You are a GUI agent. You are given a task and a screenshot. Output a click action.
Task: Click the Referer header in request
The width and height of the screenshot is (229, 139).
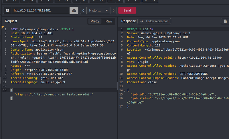(41, 74)
